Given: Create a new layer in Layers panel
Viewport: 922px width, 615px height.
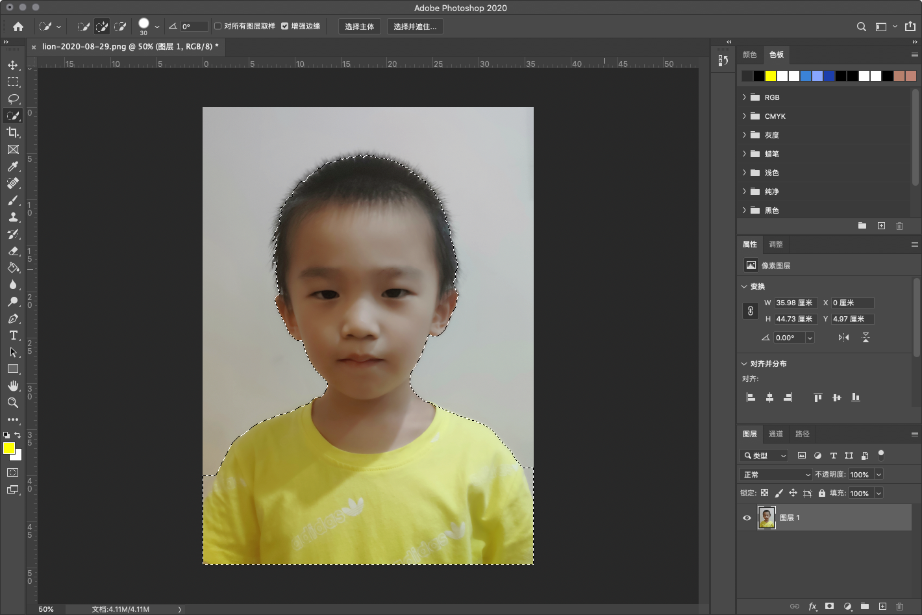Looking at the screenshot, I should click(882, 606).
